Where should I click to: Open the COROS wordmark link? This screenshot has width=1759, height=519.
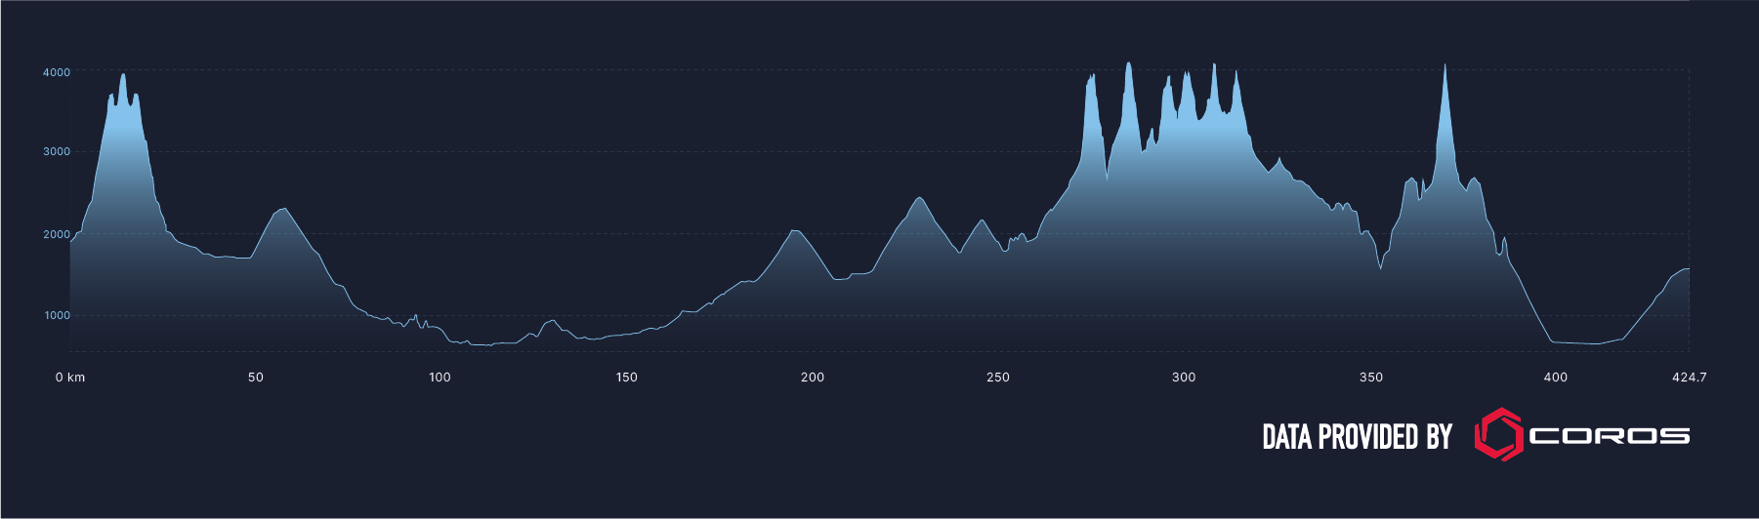pyautogui.click(x=1610, y=436)
